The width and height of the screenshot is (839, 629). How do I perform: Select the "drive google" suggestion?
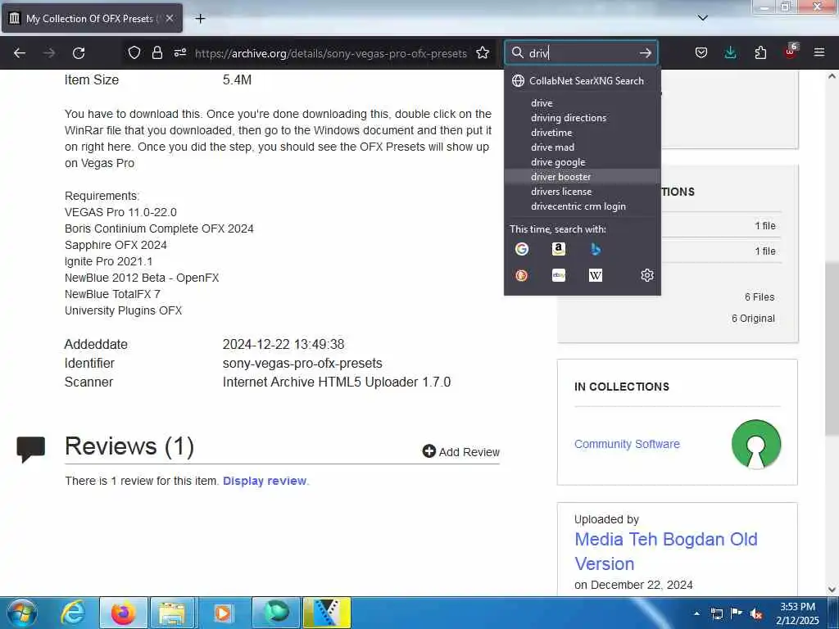583,162
